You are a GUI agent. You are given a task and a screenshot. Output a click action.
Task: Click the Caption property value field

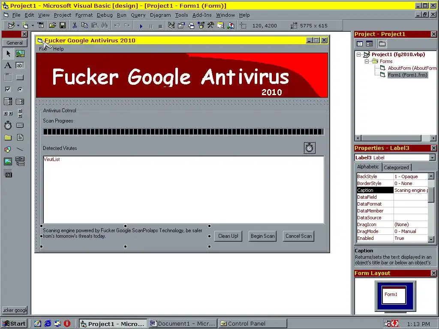pyautogui.click(x=411, y=190)
